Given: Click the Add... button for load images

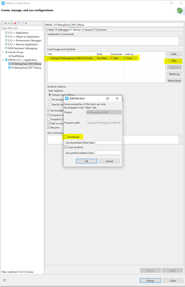Looking at the screenshot, I should [x=174, y=54].
